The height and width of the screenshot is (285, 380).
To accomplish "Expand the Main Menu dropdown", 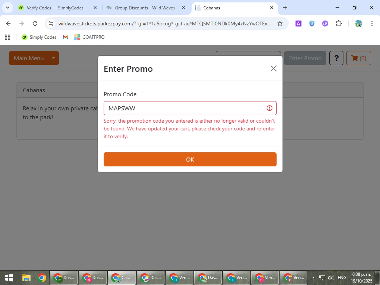I will click(34, 58).
